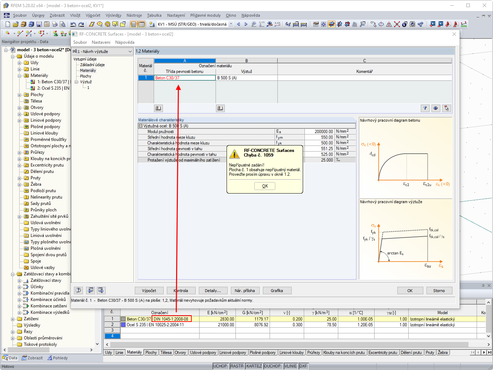Switch to the Plochy table tab

tap(151, 353)
